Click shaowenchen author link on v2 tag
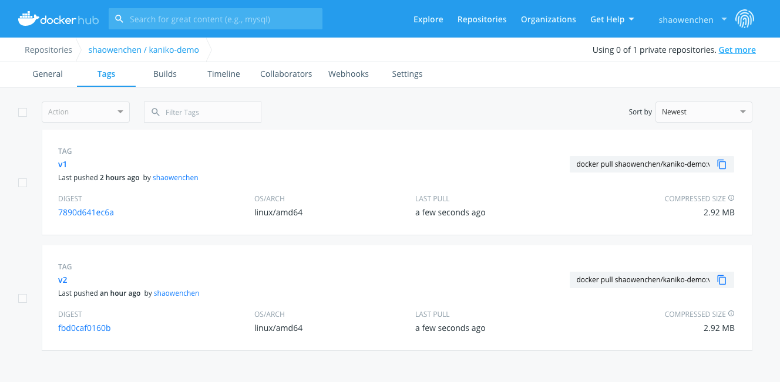The width and height of the screenshot is (780, 382). coord(177,293)
